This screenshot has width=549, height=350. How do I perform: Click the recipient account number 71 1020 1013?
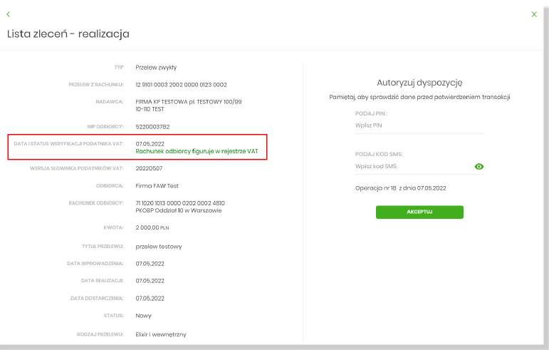[x=180, y=203]
